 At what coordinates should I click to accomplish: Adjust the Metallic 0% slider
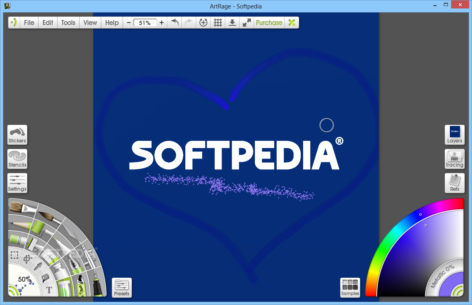pyautogui.click(x=442, y=276)
